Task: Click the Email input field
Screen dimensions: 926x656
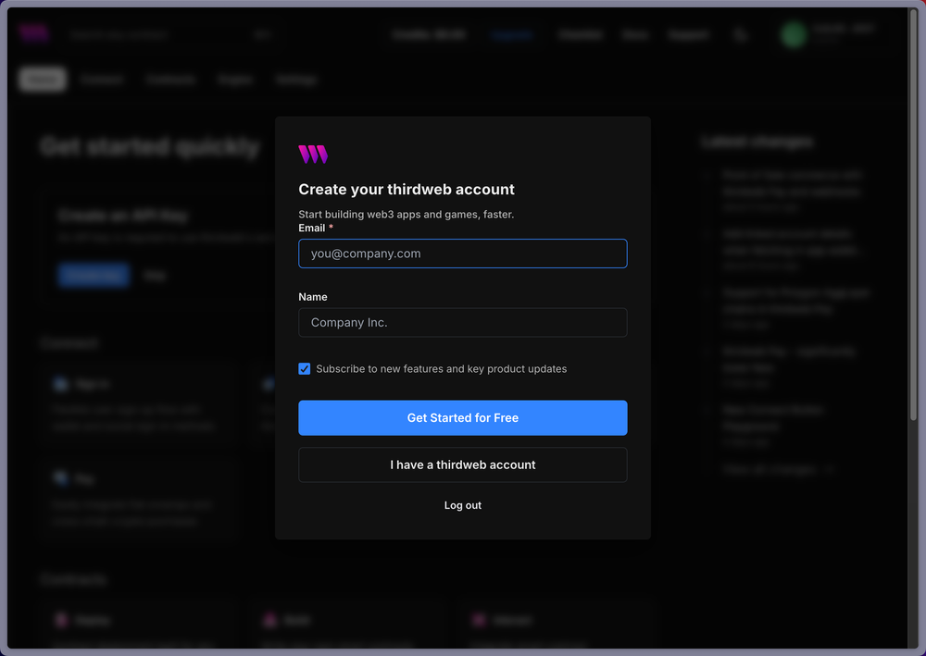Action: pos(462,253)
